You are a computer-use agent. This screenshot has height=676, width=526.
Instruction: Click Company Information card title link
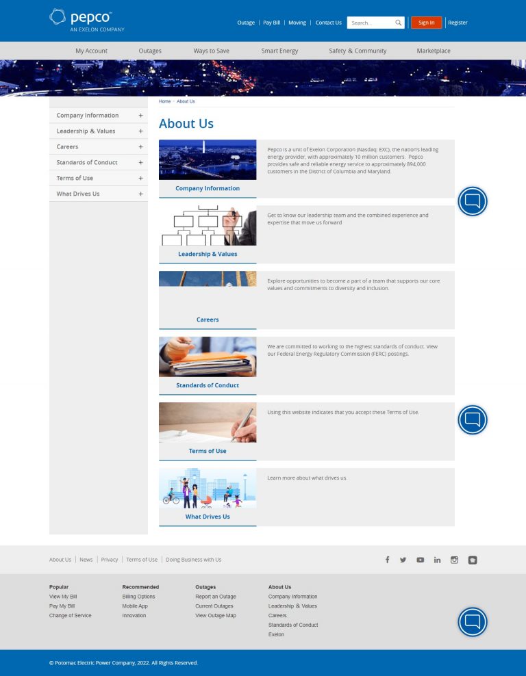pyautogui.click(x=208, y=188)
